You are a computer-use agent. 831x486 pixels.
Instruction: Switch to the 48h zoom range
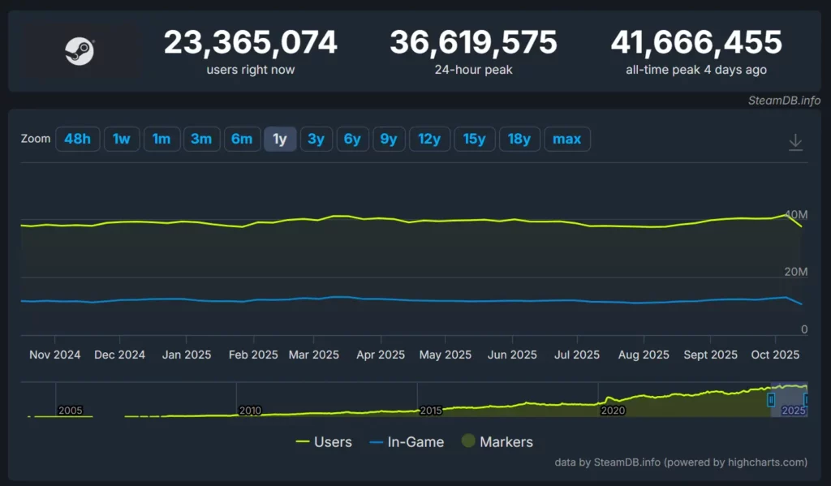tap(77, 139)
